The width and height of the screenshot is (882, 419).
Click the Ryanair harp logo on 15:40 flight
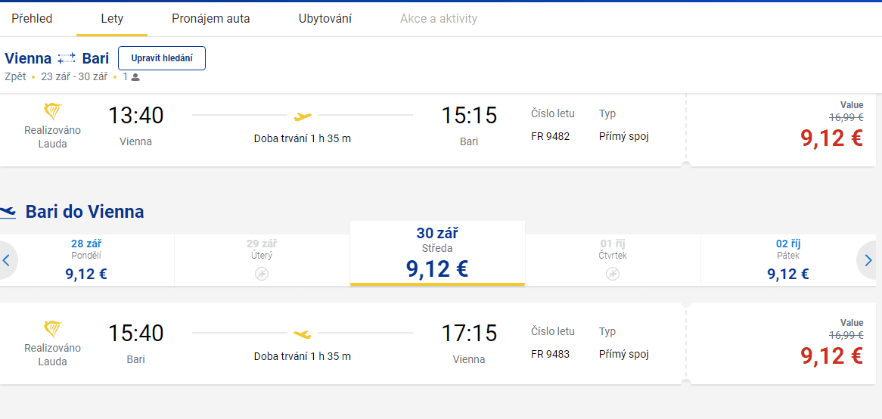pyautogui.click(x=53, y=330)
